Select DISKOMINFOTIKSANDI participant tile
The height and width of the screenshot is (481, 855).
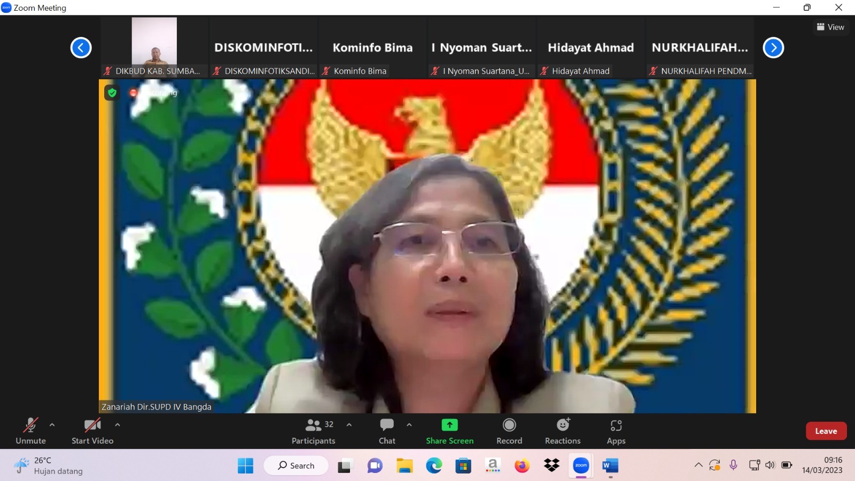pos(263,47)
